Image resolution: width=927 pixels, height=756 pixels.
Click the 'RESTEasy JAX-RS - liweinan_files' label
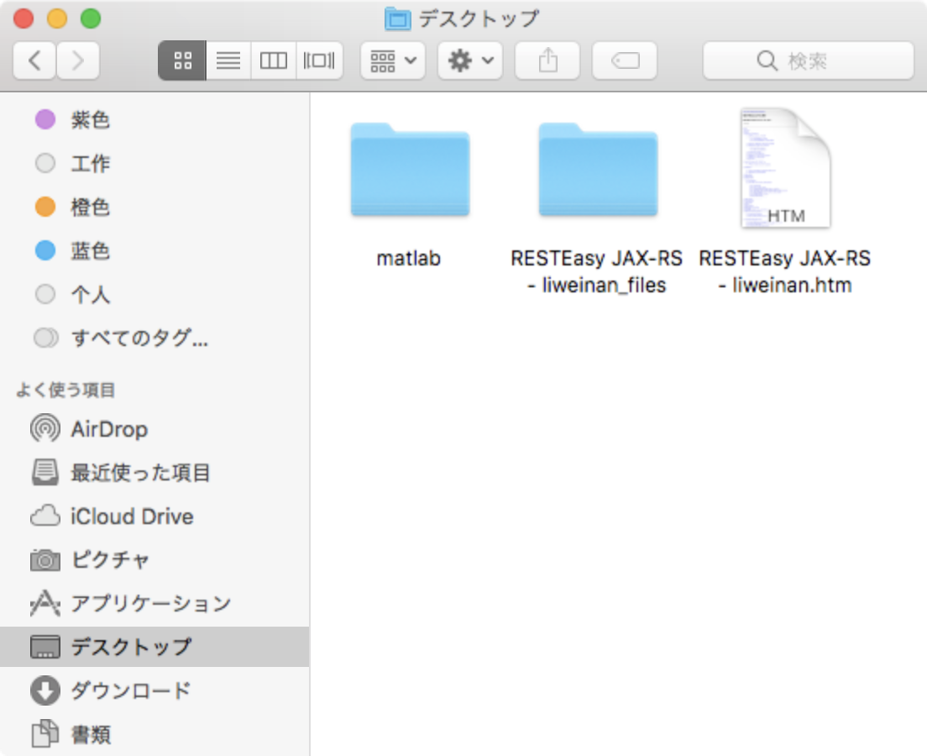click(x=596, y=271)
